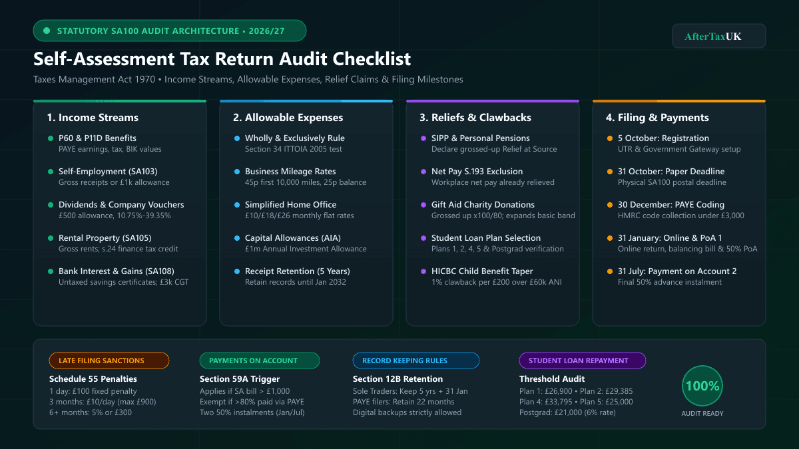
Task: Select 'Gross receipts or £1k allowance' text
Action: point(114,182)
